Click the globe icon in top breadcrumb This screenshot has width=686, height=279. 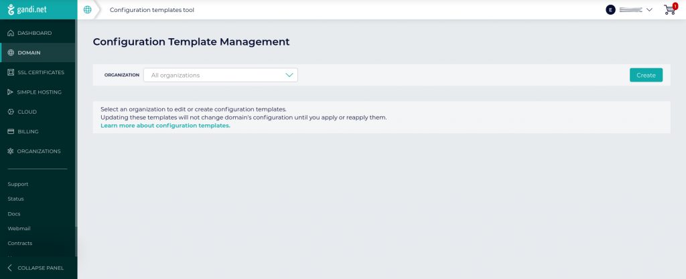pyautogui.click(x=87, y=10)
